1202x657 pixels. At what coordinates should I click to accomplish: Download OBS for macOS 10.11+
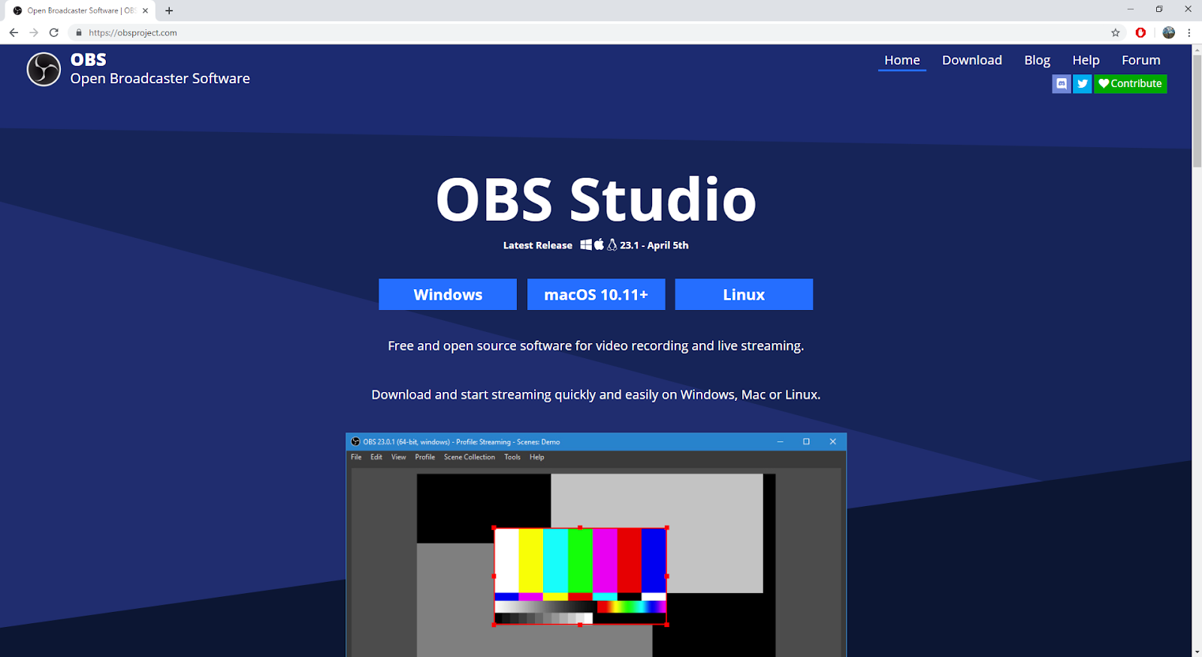tap(596, 294)
